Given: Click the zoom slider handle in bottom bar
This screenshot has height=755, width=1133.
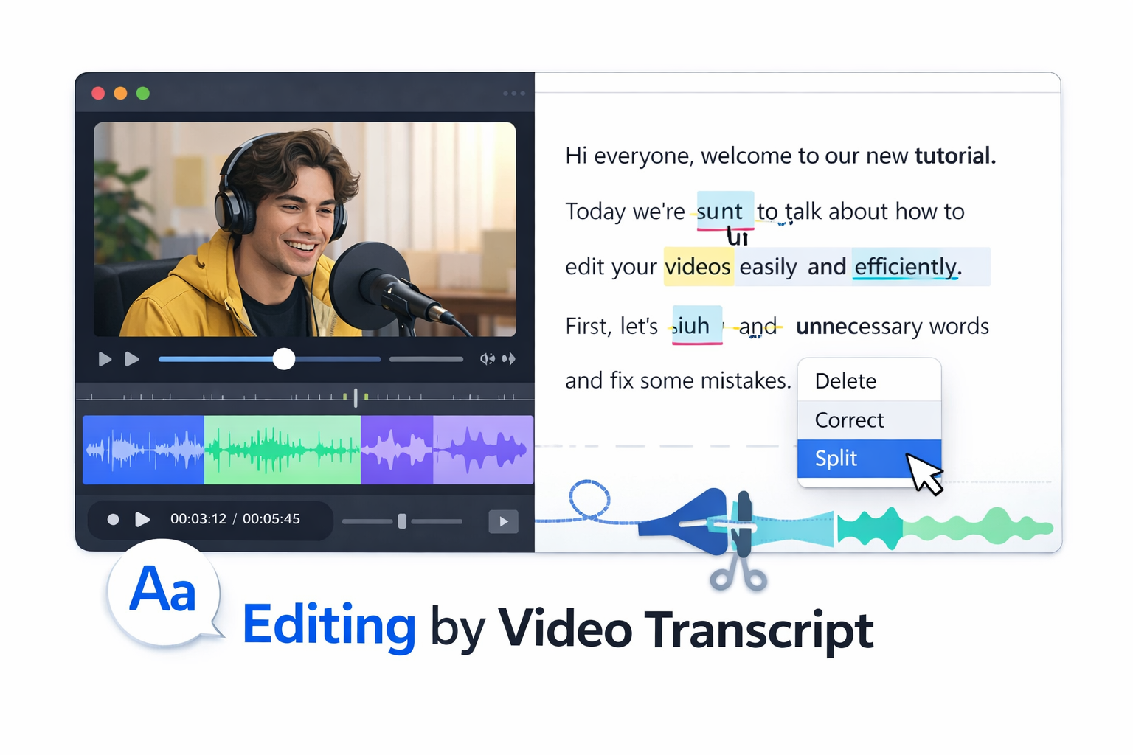Looking at the screenshot, I should coord(402,521).
